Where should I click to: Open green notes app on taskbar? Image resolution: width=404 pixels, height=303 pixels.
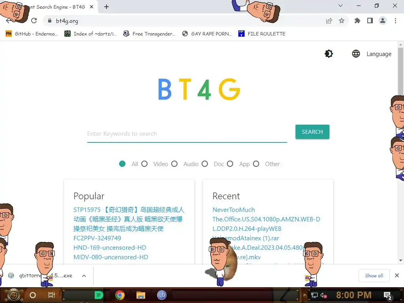tap(99, 295)
